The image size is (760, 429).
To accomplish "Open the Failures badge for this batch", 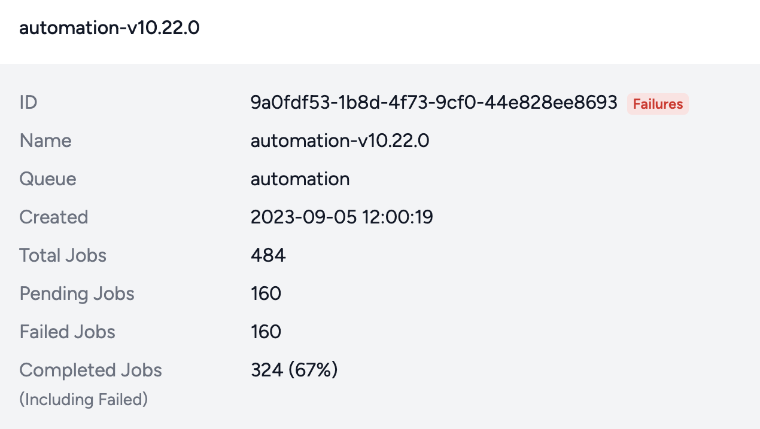I will pyautogui.click(x=657, y=103).
